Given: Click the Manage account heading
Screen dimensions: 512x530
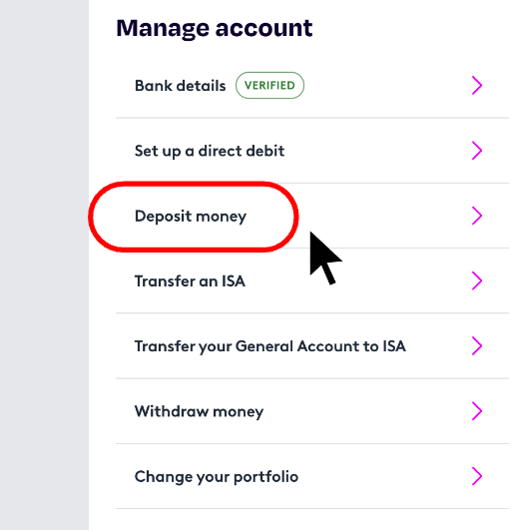Looking at the screenshot, I should pos(215,28).
